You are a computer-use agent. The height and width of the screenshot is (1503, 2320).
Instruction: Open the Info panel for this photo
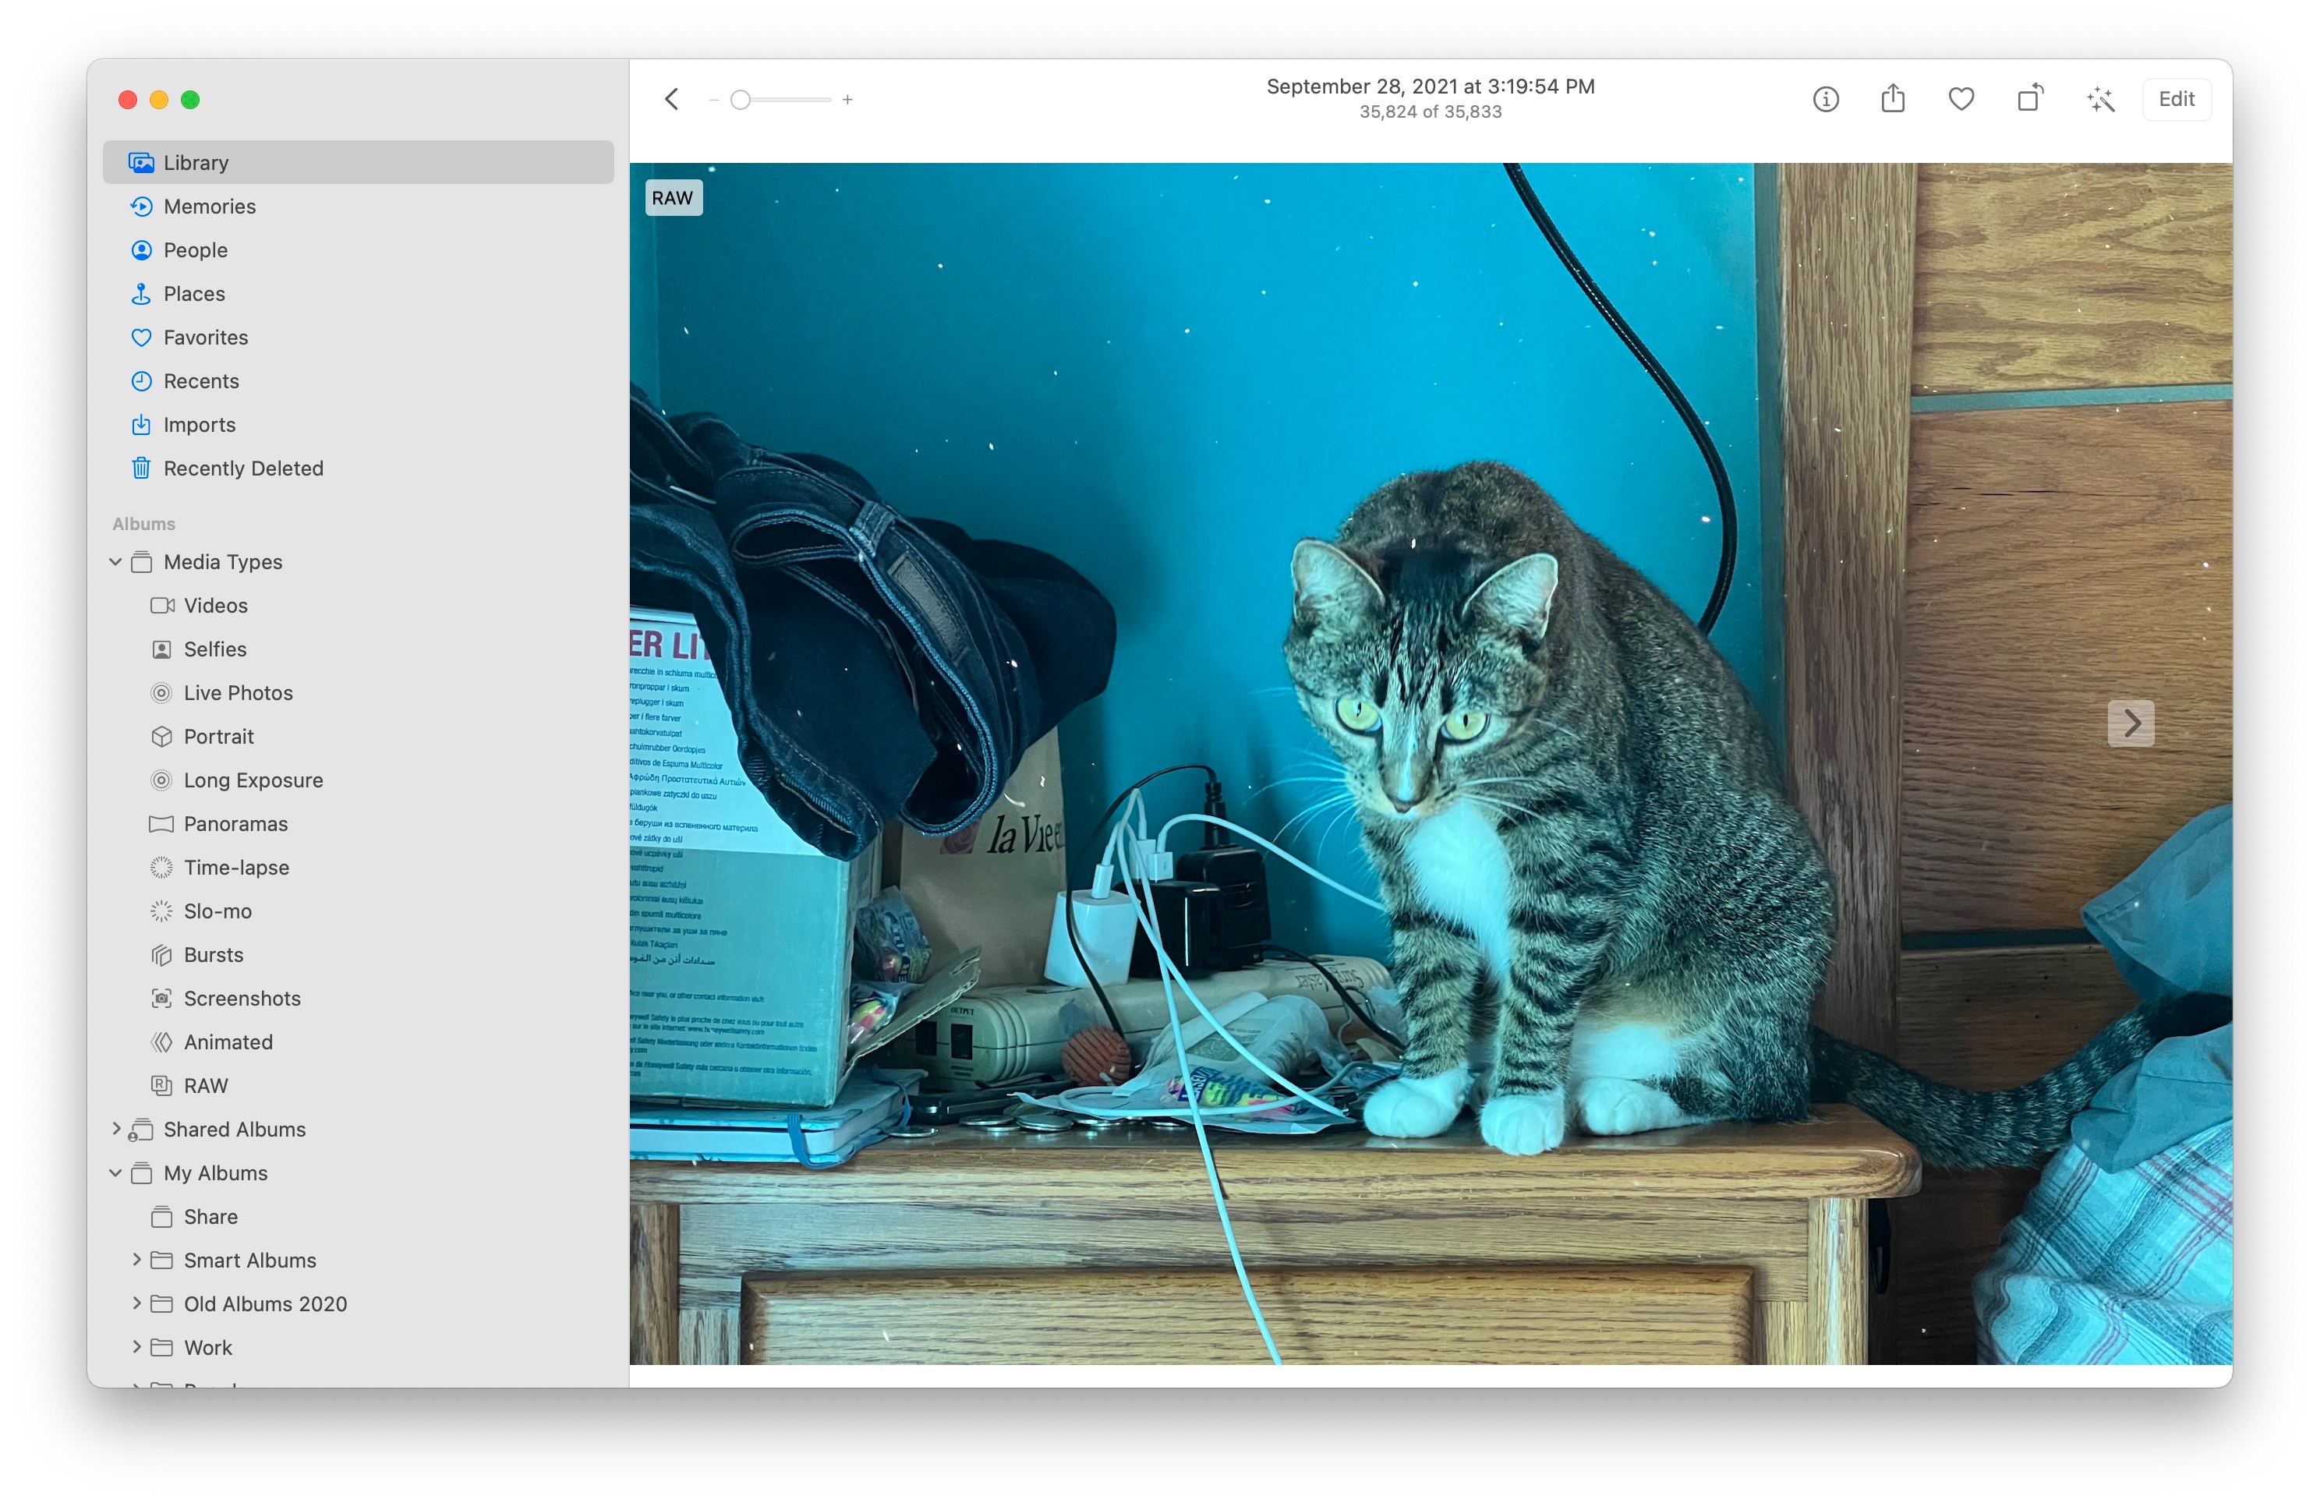[1825, 98]
